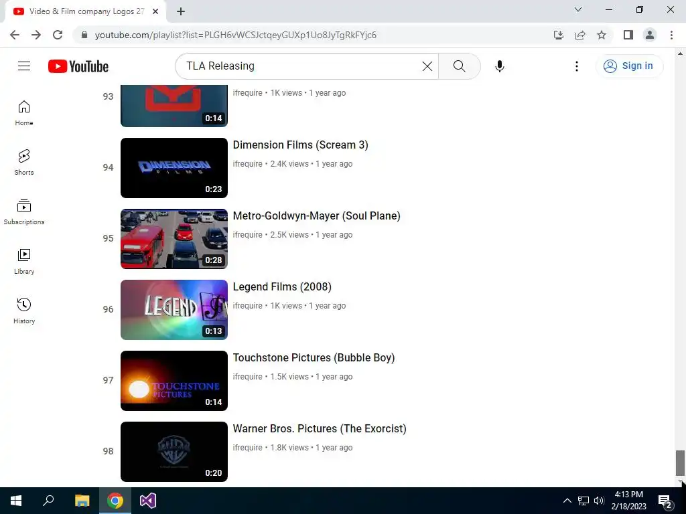Image resolution: width=686 pixels, height=514 pixels.
Task: Go back with the browser back arrow
Action: (15, 35)
